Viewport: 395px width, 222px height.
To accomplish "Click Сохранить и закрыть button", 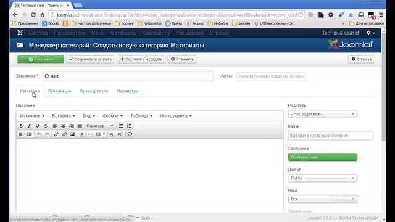I will click(x=90, y=59).
